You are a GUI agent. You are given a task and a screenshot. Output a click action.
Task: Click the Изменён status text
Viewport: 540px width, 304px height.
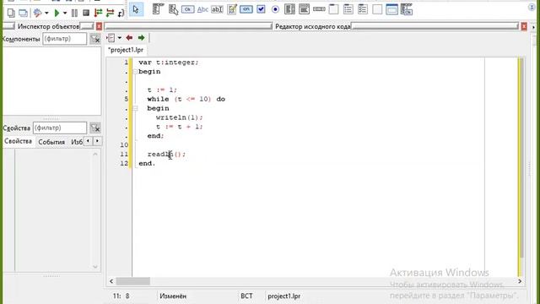click(x=173, y=296)
